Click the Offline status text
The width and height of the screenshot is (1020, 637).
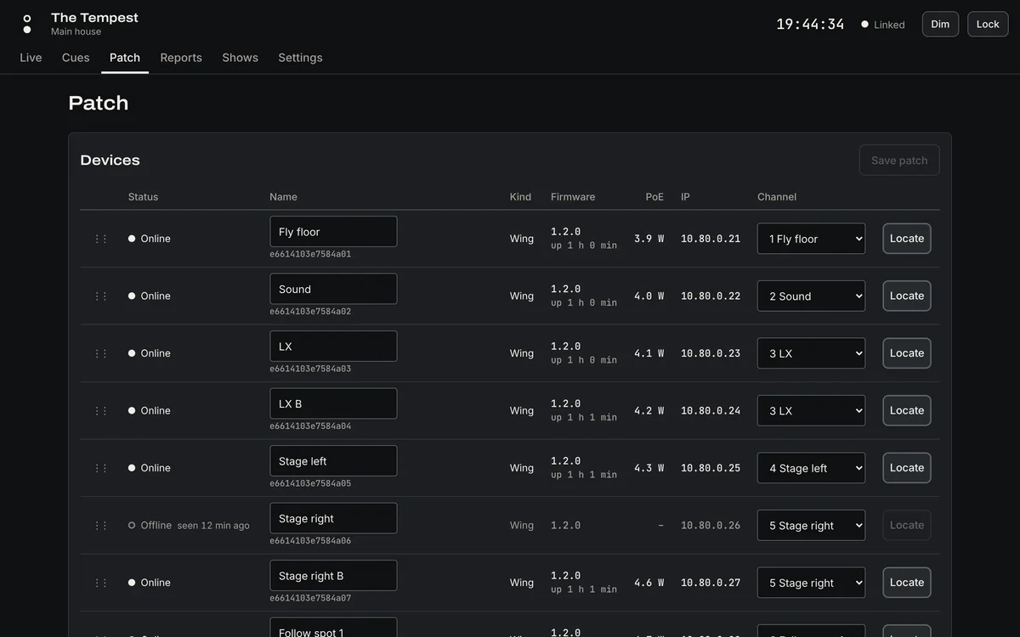click(156, 526)
